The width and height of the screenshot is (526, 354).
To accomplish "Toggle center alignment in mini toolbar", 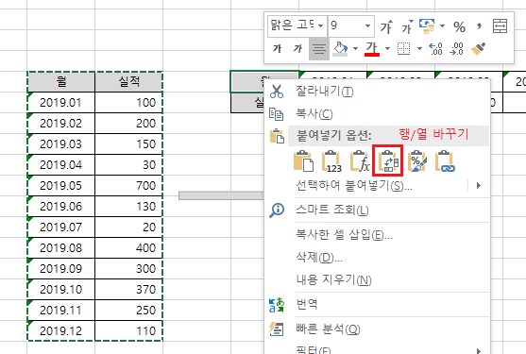I will tap(318, 49).
